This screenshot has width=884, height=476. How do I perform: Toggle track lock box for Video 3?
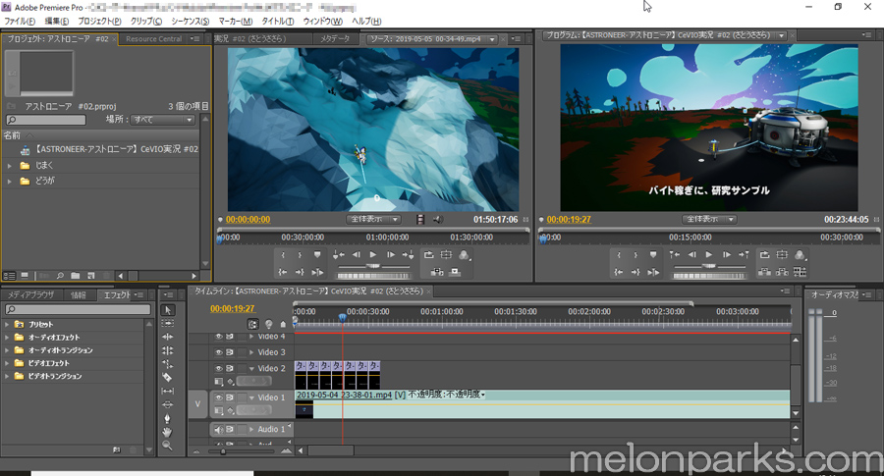243,352
